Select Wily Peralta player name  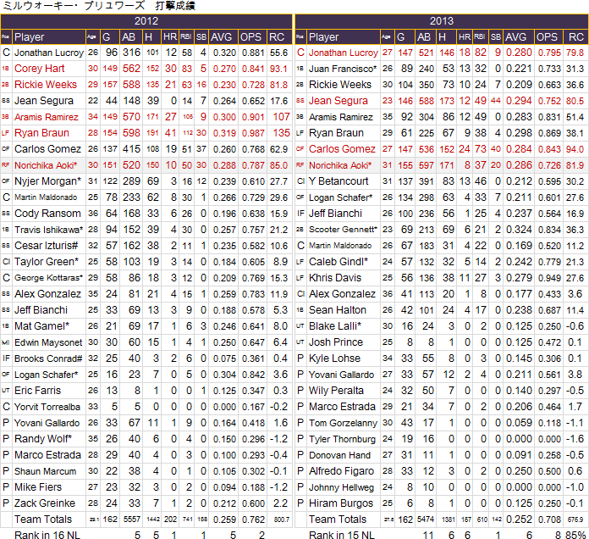pyautogui.click(x=336, y=391)
